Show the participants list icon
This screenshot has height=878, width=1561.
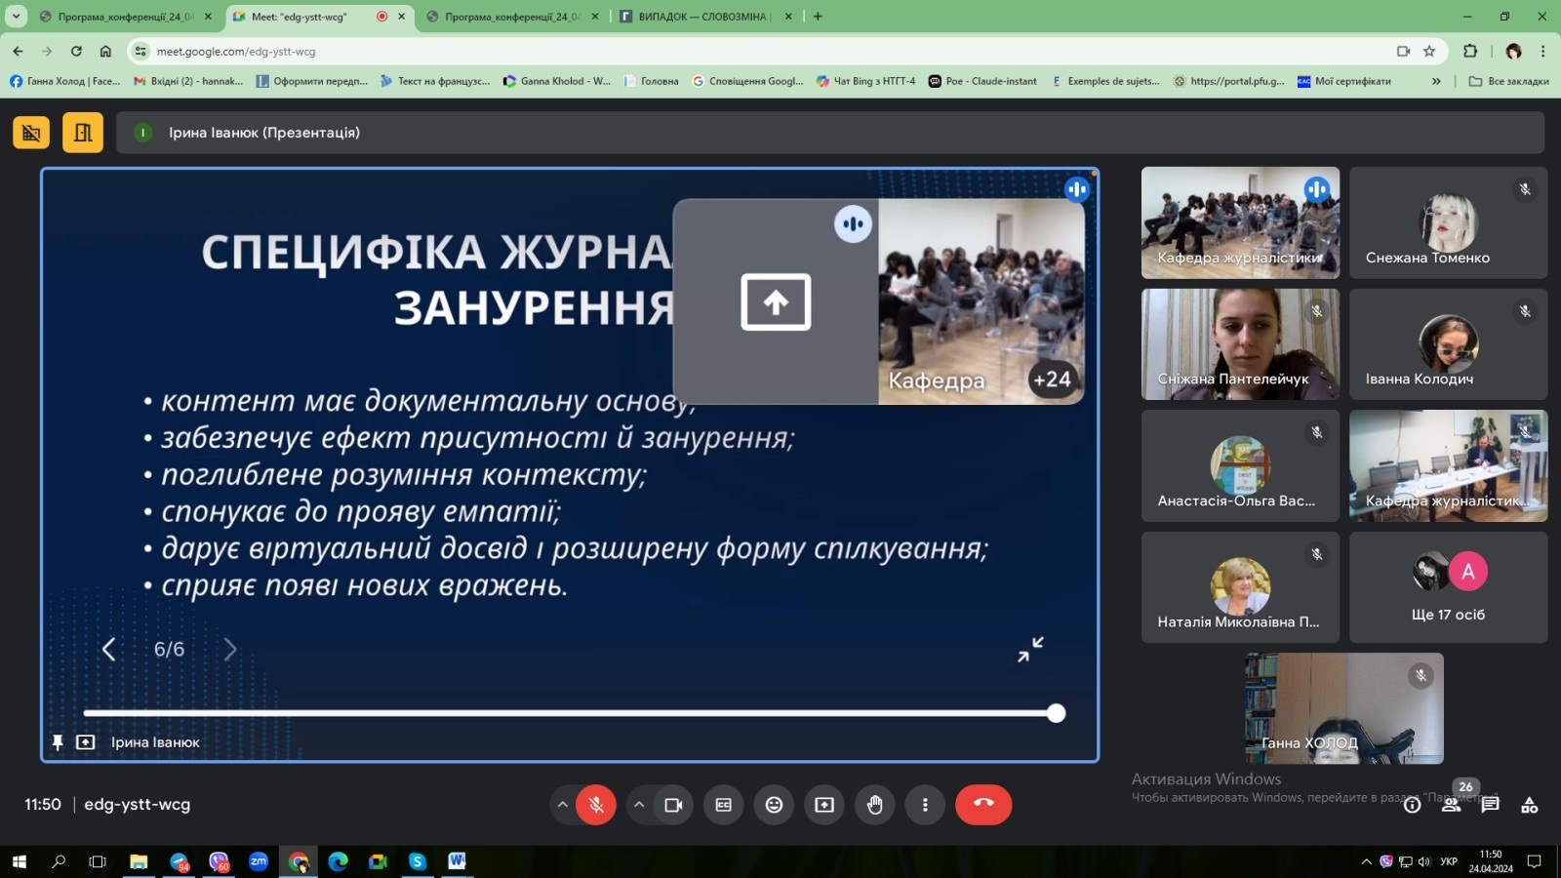(1452, 805)
